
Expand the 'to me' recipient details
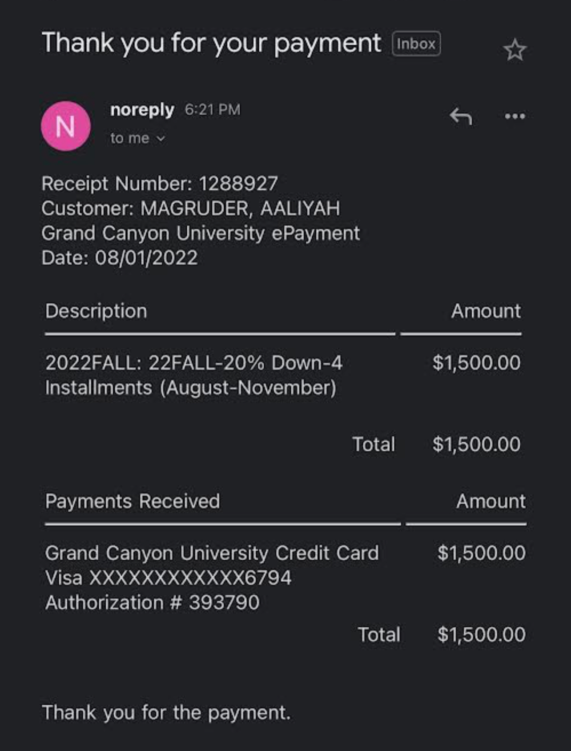(138, 138)
